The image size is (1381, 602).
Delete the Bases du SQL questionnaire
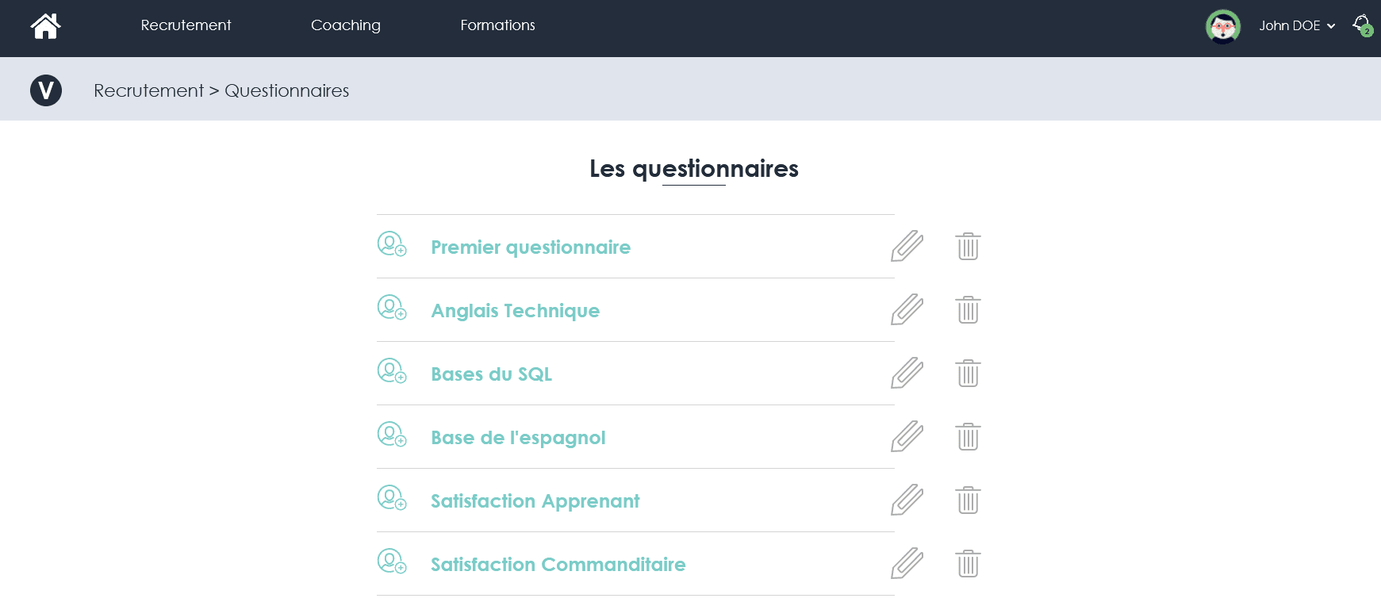tap(968, 374)
